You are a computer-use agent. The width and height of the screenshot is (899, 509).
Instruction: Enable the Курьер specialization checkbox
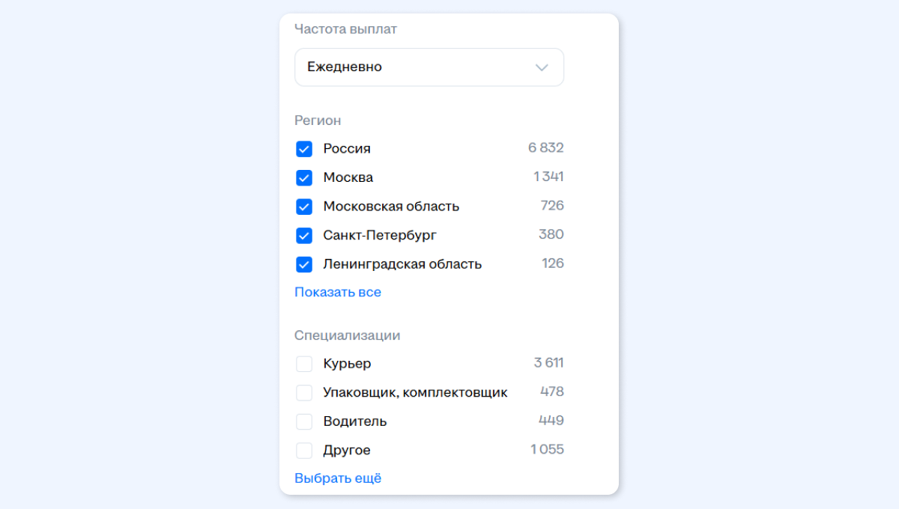(304, 364)
